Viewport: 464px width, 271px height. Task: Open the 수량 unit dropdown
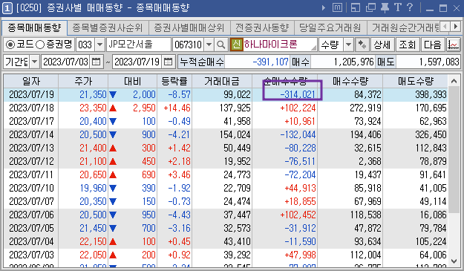point(349,45)
